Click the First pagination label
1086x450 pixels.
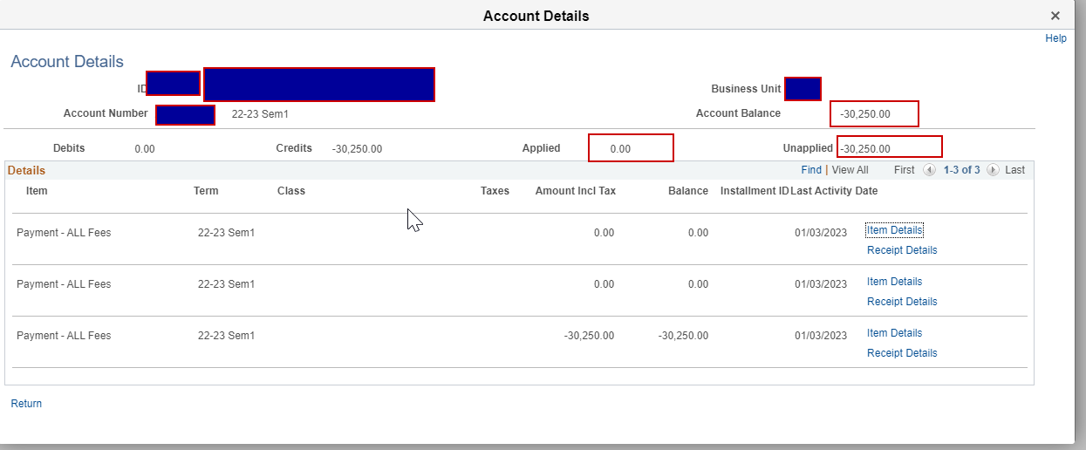pos(905,170)
